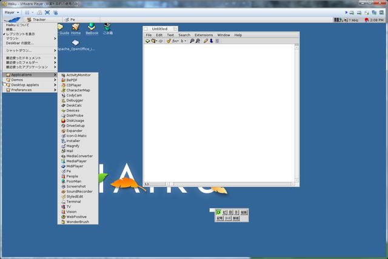The height and width of the screenshot is (259, 388).
Task: Click the MediaPlayer icon entry
Action: pos(78,161)
